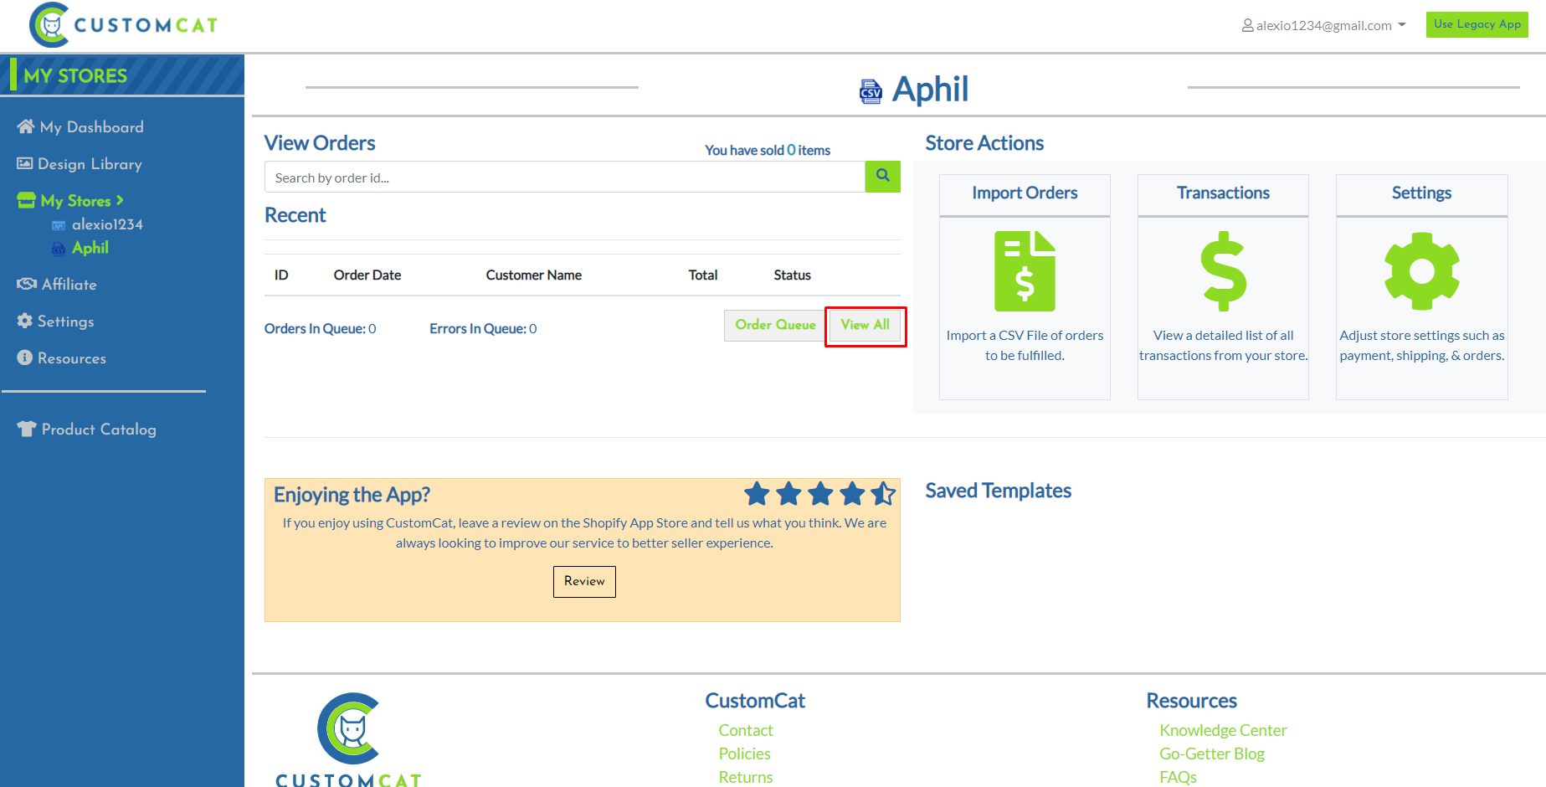
Task: Click the My Dashboard home icon
Action: tap(26, 126)
